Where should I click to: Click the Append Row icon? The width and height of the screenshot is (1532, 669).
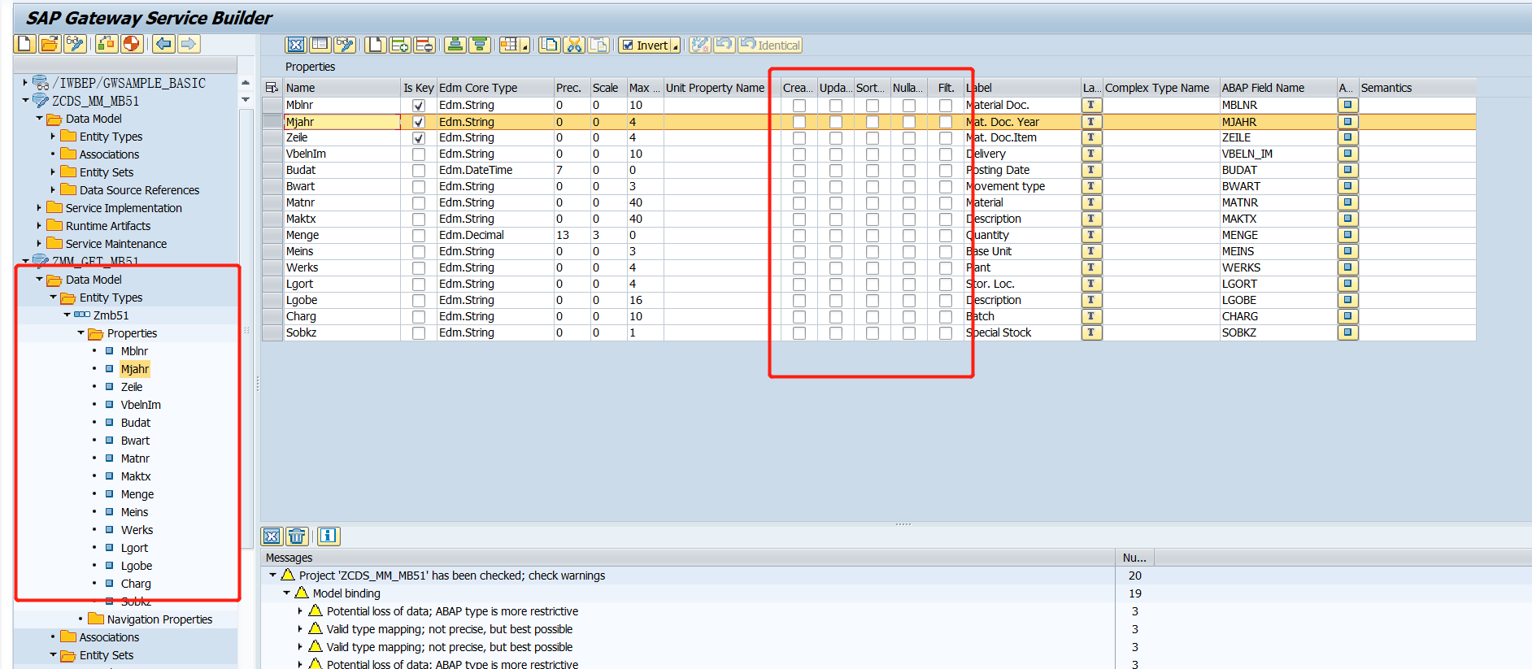(400, 46)
